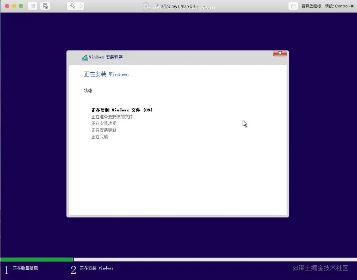The height and width of the screenshot is (280, 357).
Task: Zoom the VM window with the green button
Action: [21, 6]
